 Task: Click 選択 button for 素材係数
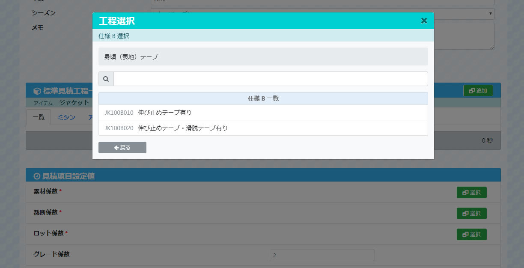(x=471, y=193)
